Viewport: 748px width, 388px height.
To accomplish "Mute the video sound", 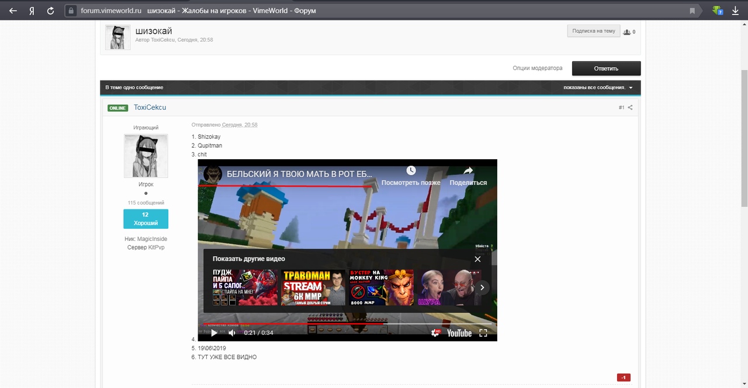I will [232, 333].
